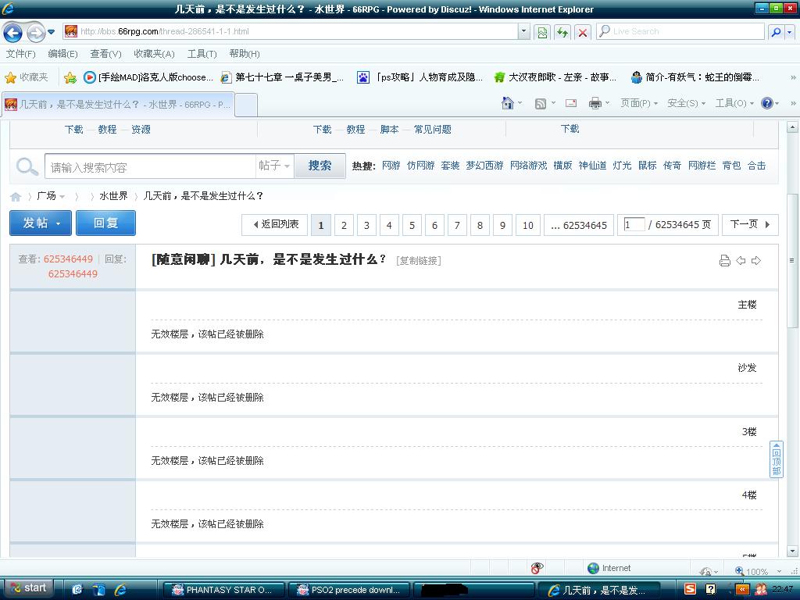
Task: Open the 安全(S) dropdown menu
Action: [686, 103]
